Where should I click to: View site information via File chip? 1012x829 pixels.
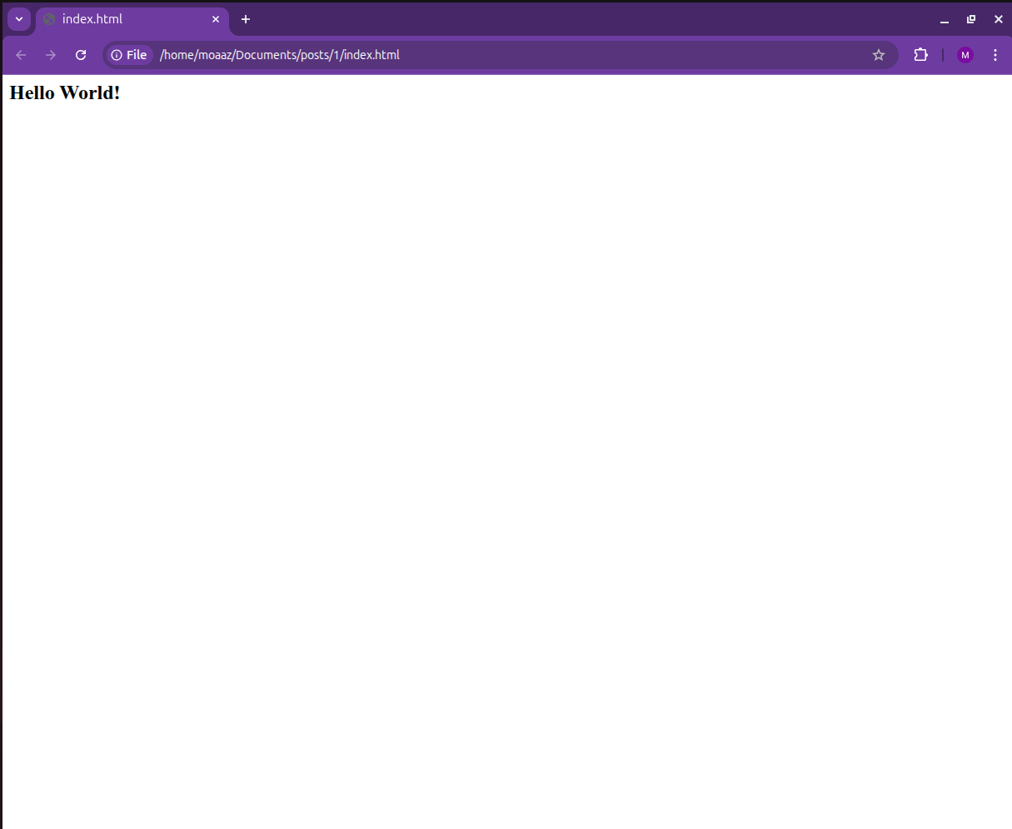pos(129,55)
